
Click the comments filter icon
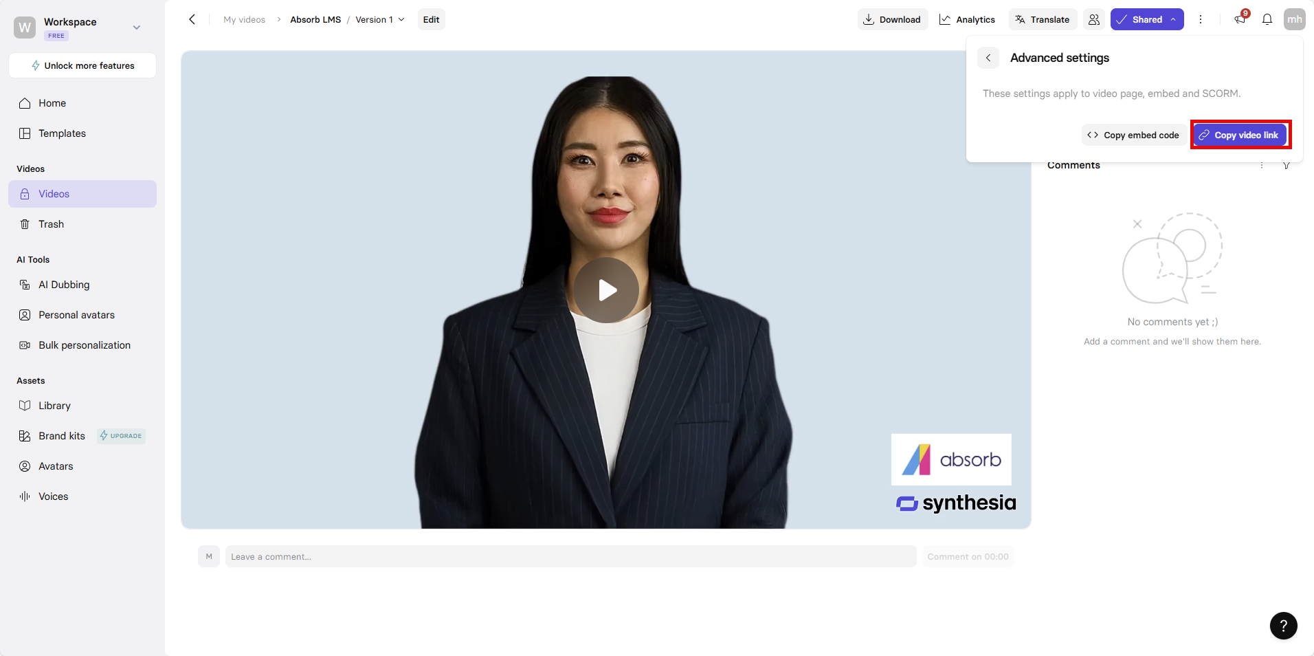[1287, 166]
